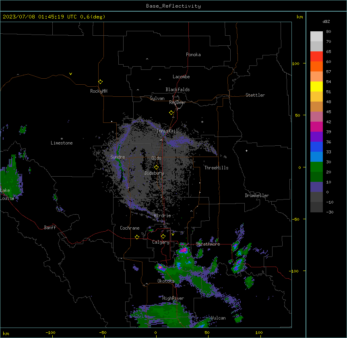Pick the dark orange 57-60 dBZ swatch
The width and height of the screenshot is (347, 338).
pyautogui.click(x=316, y=66)
